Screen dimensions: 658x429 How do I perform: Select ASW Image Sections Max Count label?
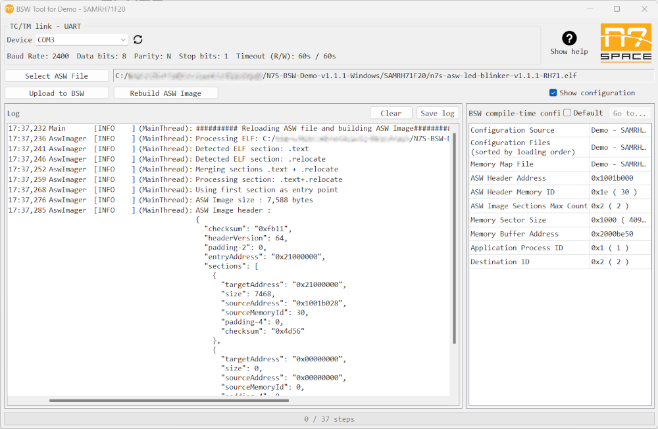(x=529, y=206)
